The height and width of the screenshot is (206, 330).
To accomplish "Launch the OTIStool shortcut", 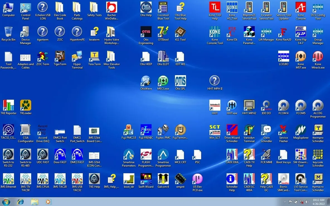I will [163, 33].
